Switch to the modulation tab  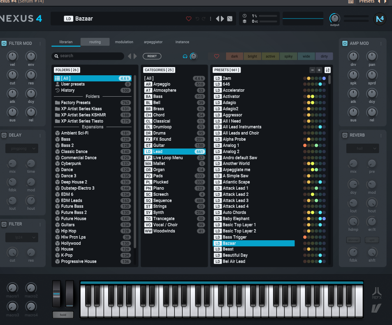[x=124, y=42]
